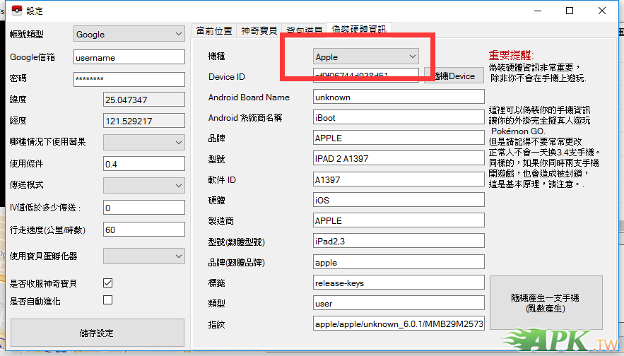Viewport: 624px width, 356px height.
Task: Click the 品牌(韌體品牌) apple field
Action: tap(399, 262)
